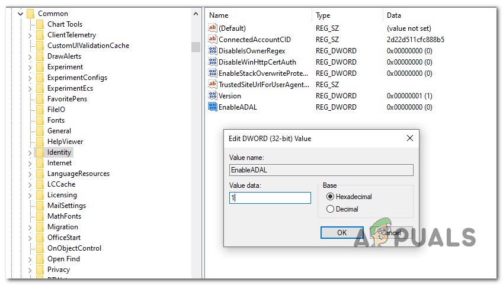Click the (Default) string value icon
This screenshot has width=503, height=285.
pyautogui.click(x=213, y=28)
